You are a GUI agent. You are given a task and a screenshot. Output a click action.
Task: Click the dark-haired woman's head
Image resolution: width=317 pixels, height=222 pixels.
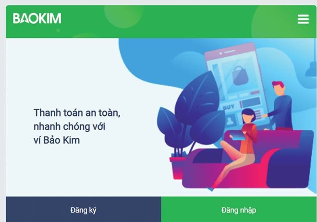[x=248, y=116]
